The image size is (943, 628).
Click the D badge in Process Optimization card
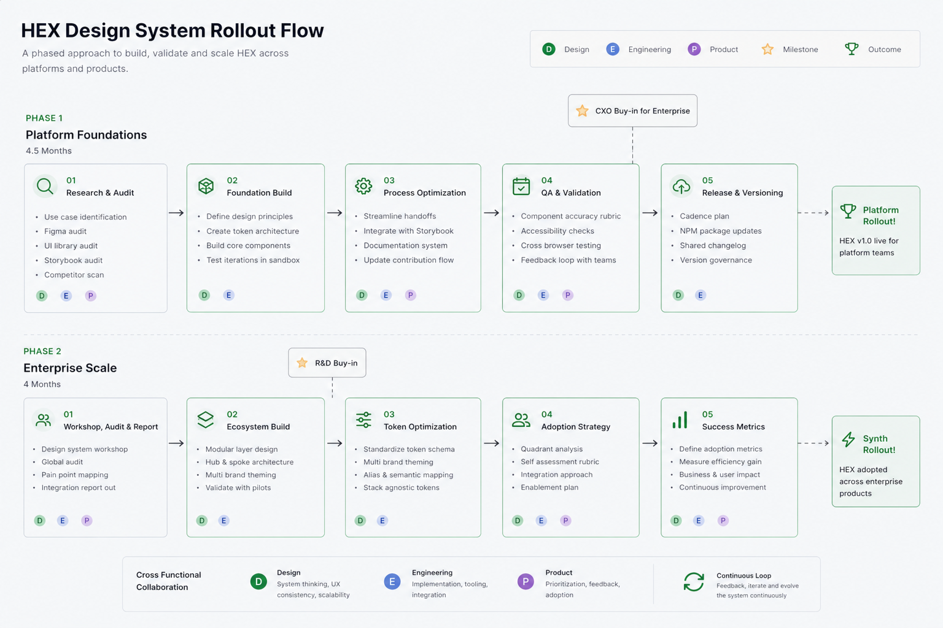362,295
